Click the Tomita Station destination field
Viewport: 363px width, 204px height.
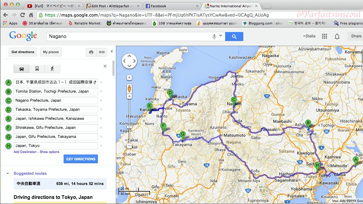coord(55,91)
